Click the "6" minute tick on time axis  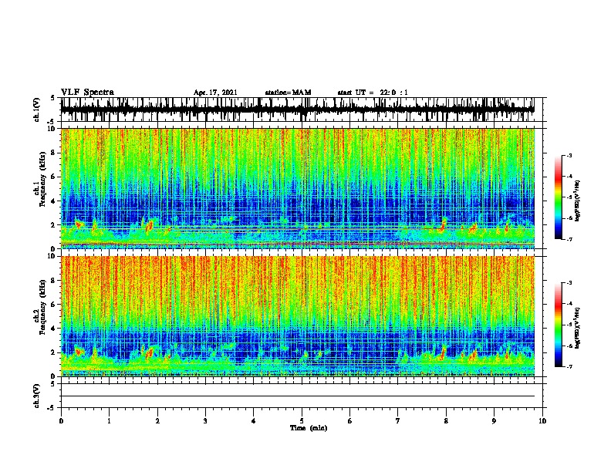pyautogui.click(x=350, y=420)
